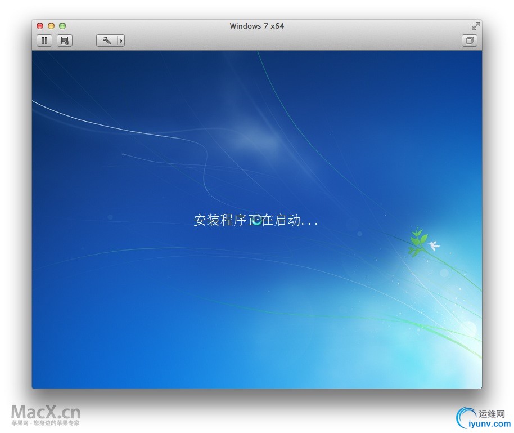Close the Windows 7 x64 window

click(40, 26)
